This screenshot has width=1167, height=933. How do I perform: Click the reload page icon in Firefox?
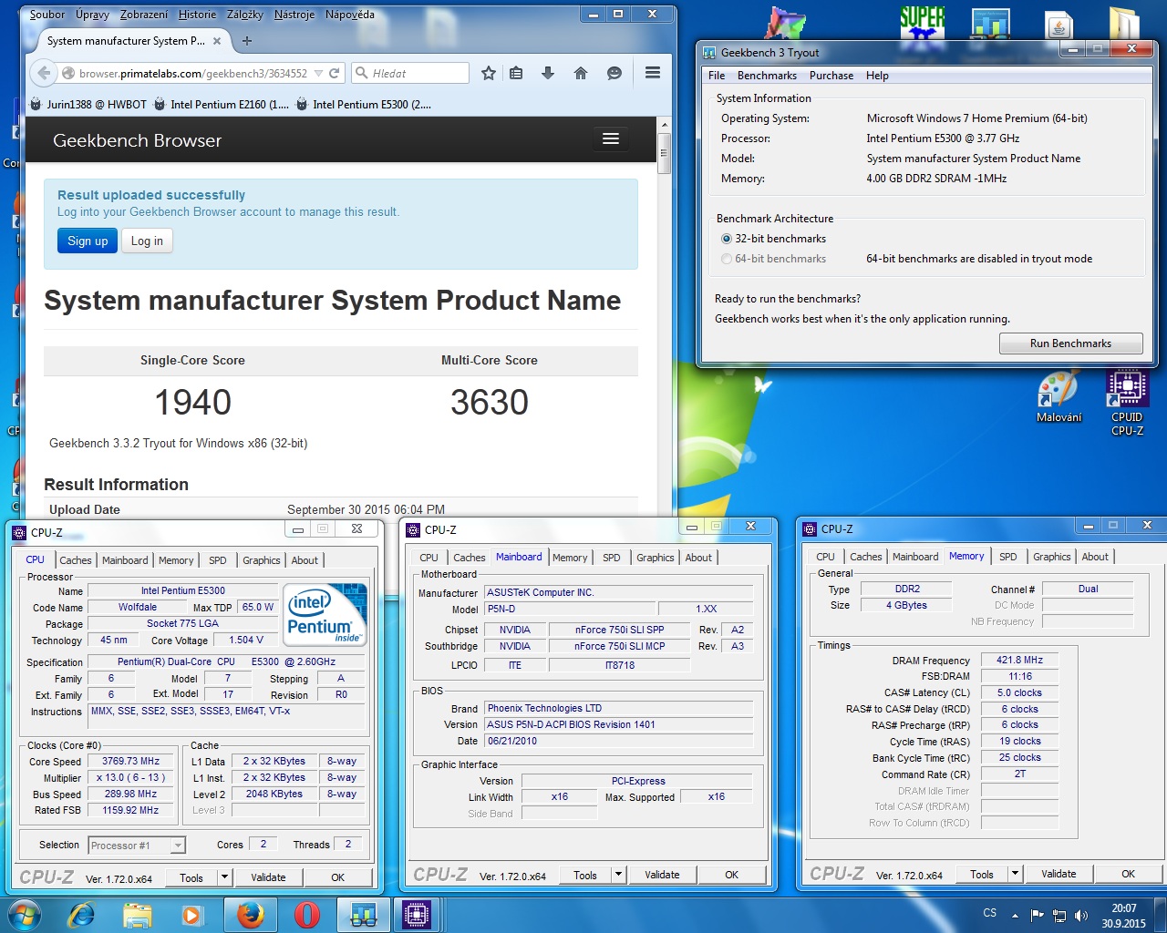[x=335, y=73]
